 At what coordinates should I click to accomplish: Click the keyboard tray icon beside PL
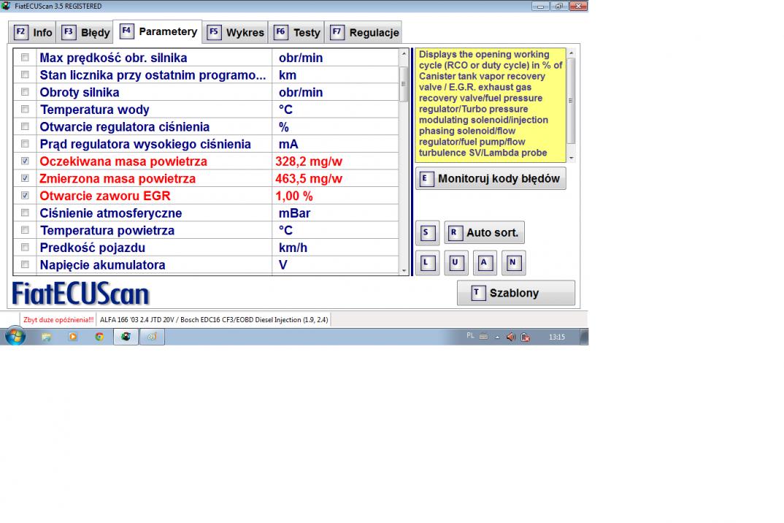483,336
